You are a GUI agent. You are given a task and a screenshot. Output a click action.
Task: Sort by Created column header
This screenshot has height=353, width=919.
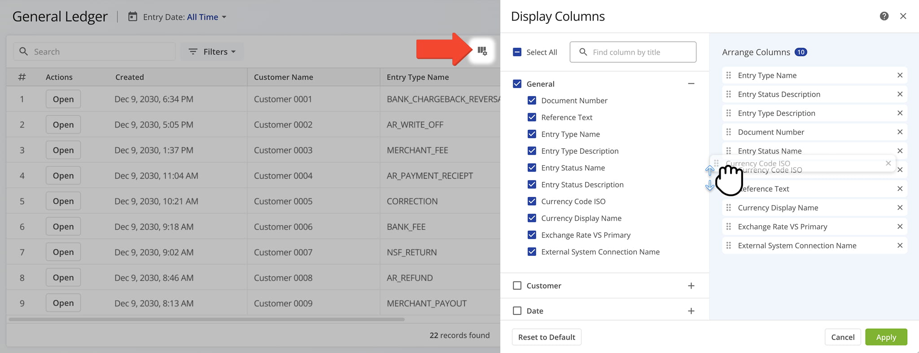point(130,77)
